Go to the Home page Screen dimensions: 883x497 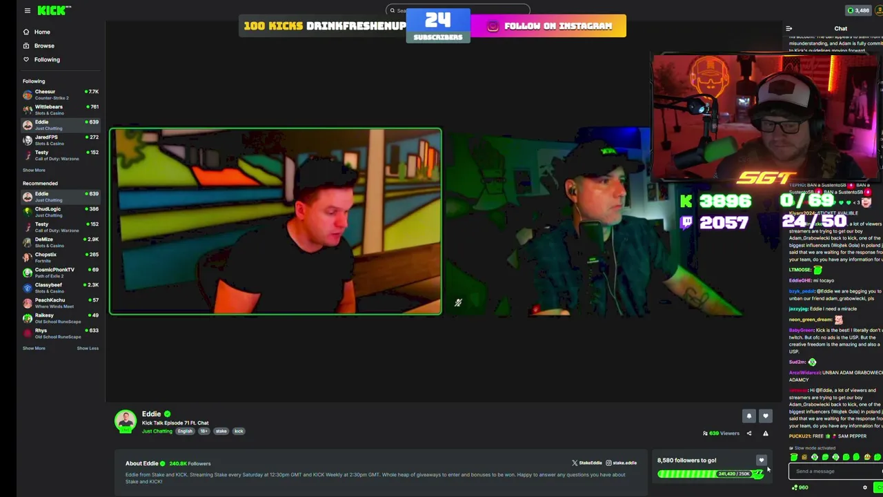pos(42,32)
